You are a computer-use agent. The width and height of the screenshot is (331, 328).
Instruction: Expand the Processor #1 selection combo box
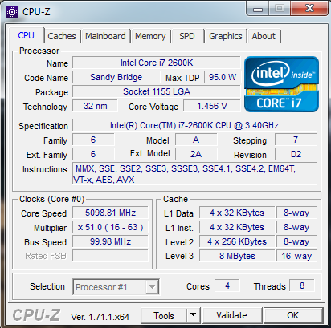coord(116,287)
